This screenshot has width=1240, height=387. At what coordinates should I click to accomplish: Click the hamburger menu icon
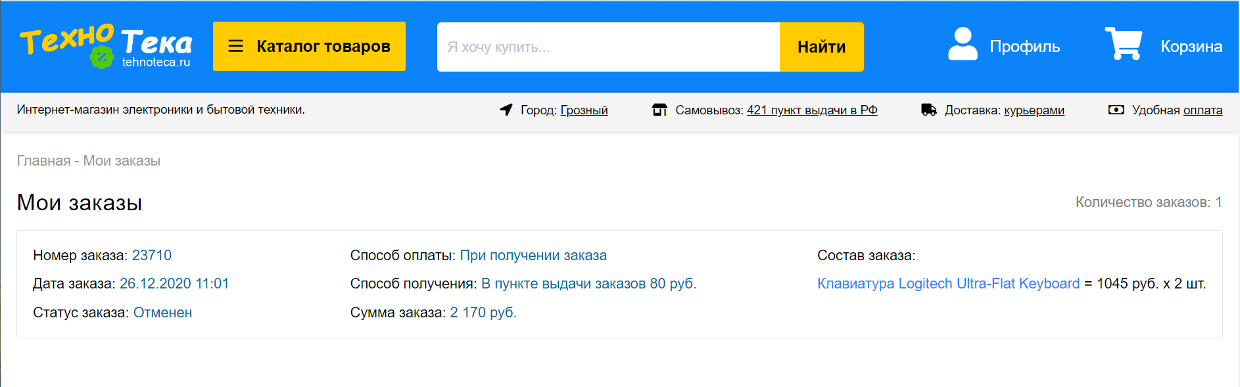tap(235, 46)
